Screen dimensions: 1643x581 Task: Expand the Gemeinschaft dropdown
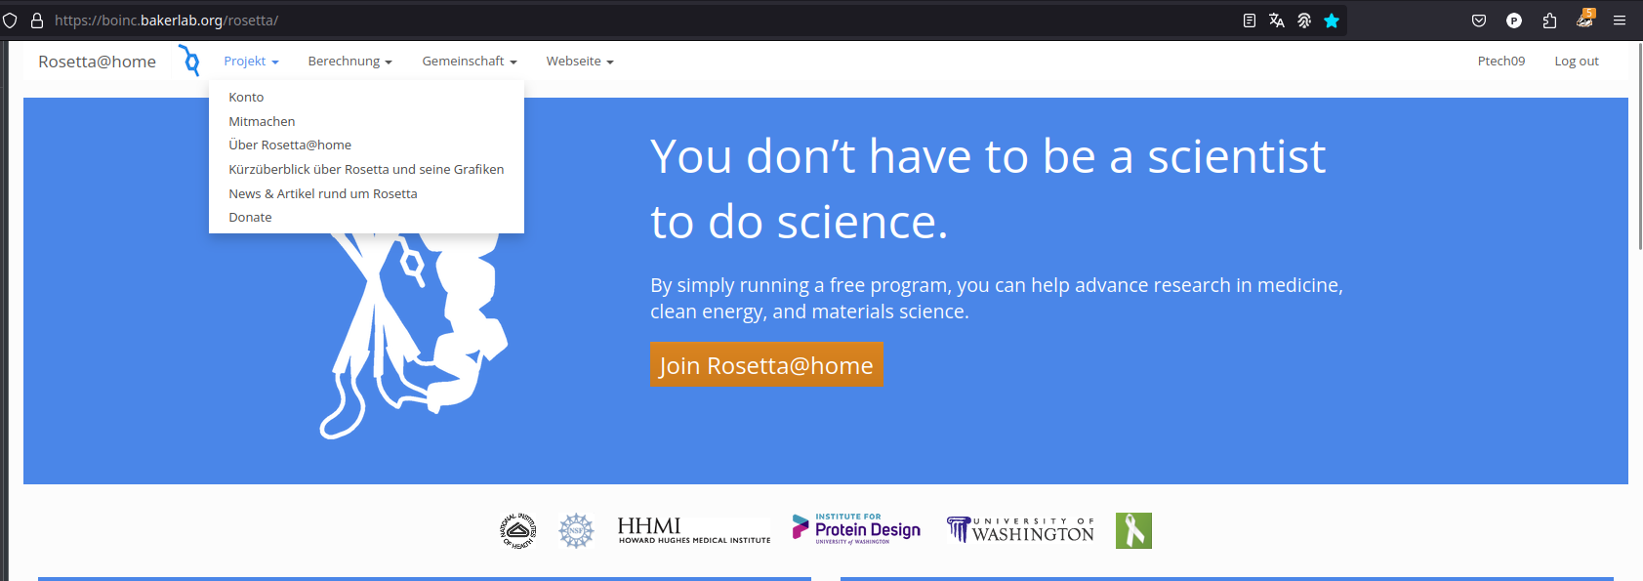(469, 62)
